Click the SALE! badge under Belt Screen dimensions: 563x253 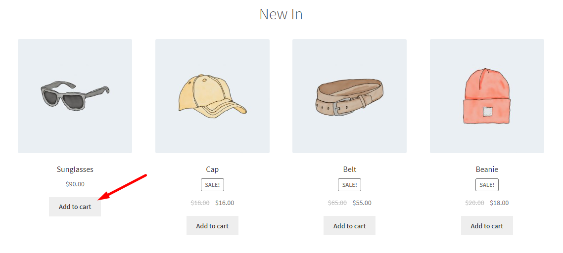(x=349, y=185)
